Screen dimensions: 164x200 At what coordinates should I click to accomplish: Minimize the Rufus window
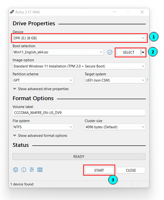[114, 12]
